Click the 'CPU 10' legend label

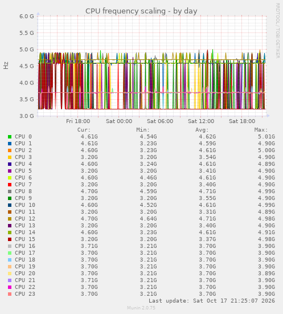[x=25, y=205]
